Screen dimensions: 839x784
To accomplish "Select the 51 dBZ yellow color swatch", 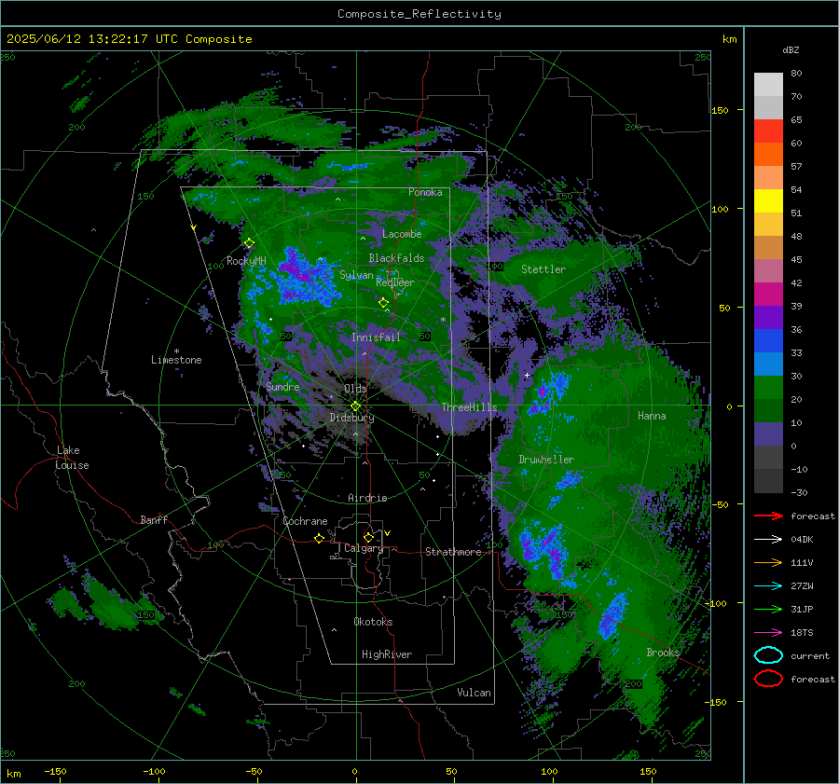I will coord(768,200).
